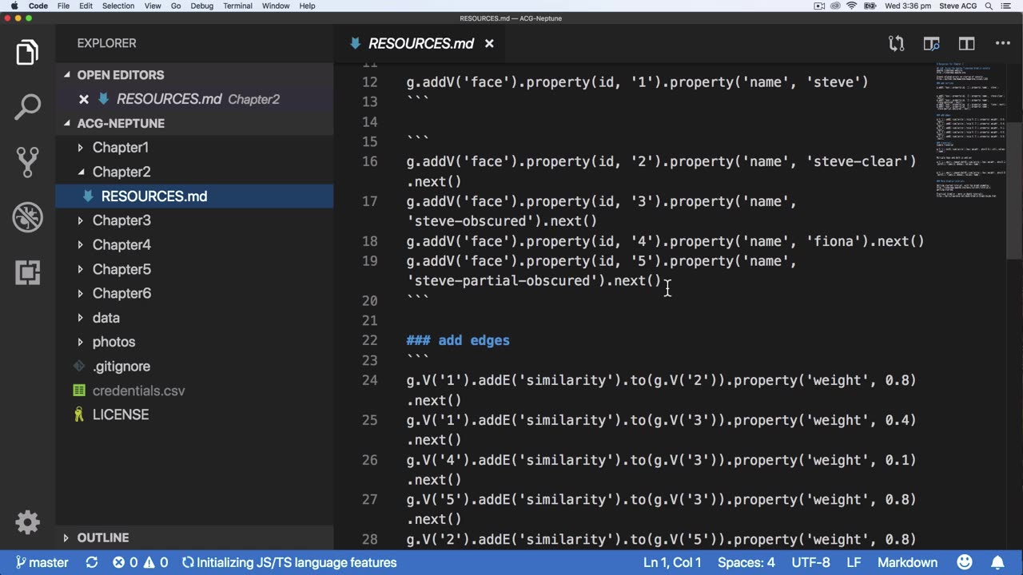1023x575 pixels.
Task: Open Manage settings gear icon
Action: coord(27,522)
